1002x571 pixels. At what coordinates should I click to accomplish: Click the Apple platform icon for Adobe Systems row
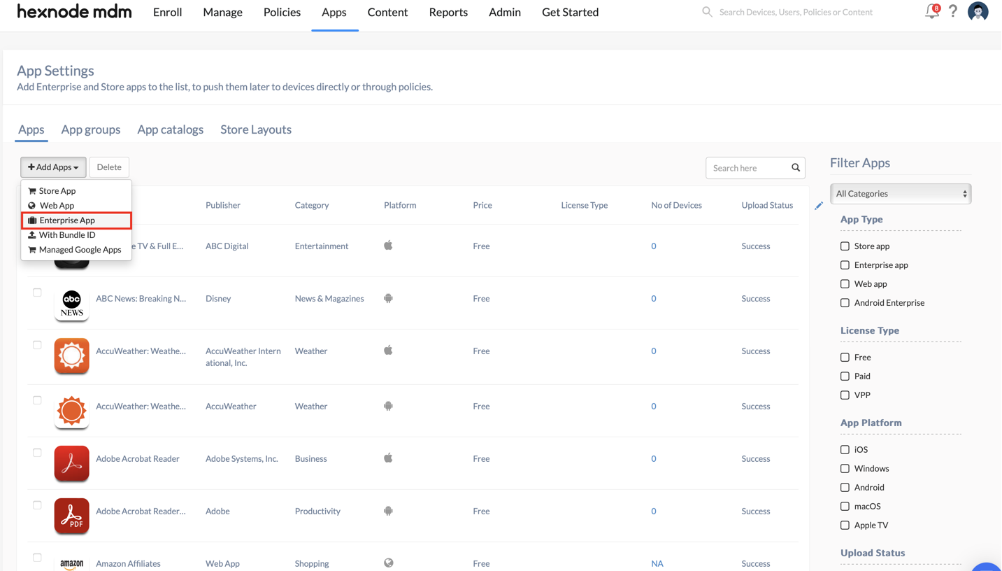pos(388,458)
